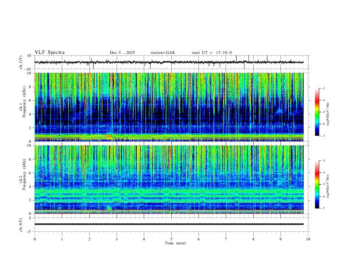Screen dimensions: 347x268
Task: Click the "ch.1(V)" axis label
Action: [21, 62]
